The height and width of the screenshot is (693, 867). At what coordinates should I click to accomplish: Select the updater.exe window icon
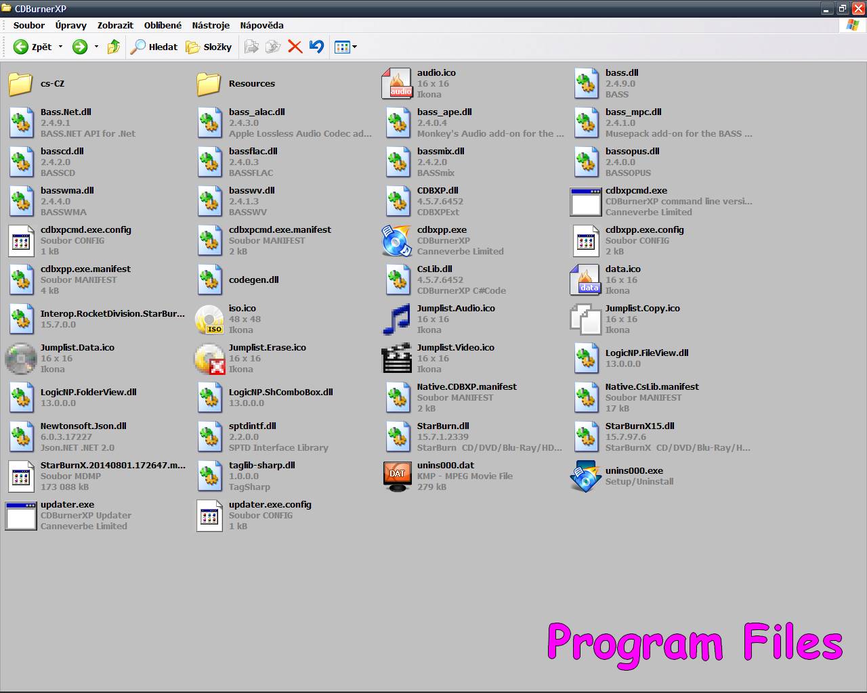pos(21,516)
